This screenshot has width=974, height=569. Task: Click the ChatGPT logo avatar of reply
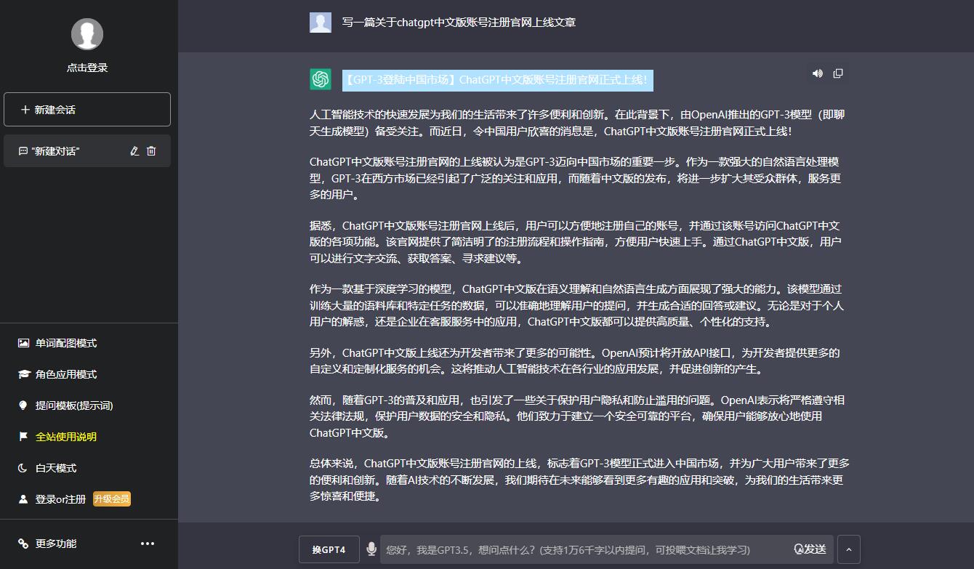click(321, 79)
